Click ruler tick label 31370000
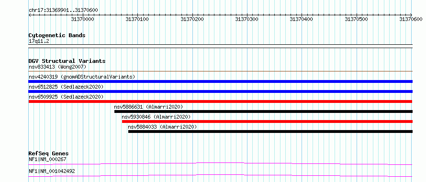The height and width of the screenshot is (182, 426). [x=82, y=19]
